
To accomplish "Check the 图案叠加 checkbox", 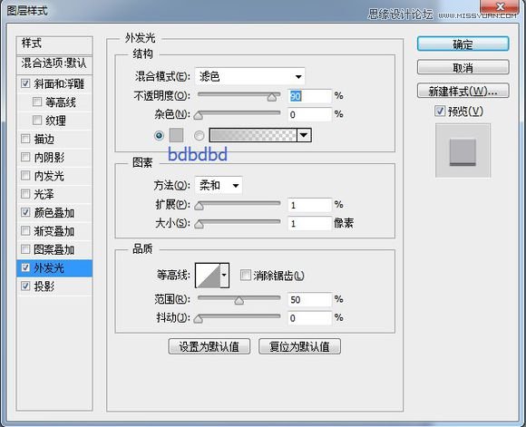I will click(x=25, y=249).
